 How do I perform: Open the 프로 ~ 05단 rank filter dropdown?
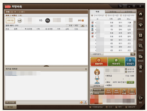pos(75,26)
